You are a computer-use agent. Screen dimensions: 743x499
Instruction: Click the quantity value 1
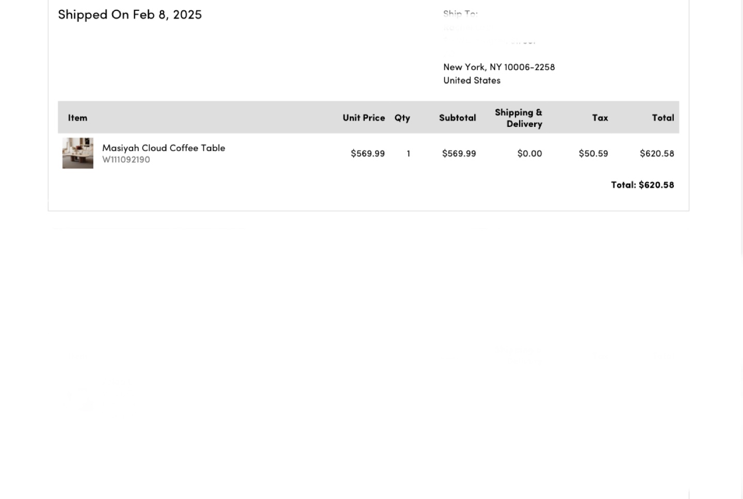[x=408, y=153]
